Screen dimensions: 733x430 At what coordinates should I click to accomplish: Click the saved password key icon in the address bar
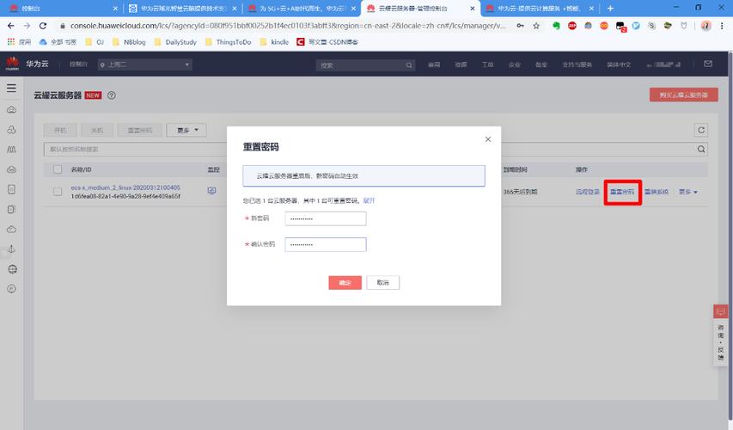[520, 26]
